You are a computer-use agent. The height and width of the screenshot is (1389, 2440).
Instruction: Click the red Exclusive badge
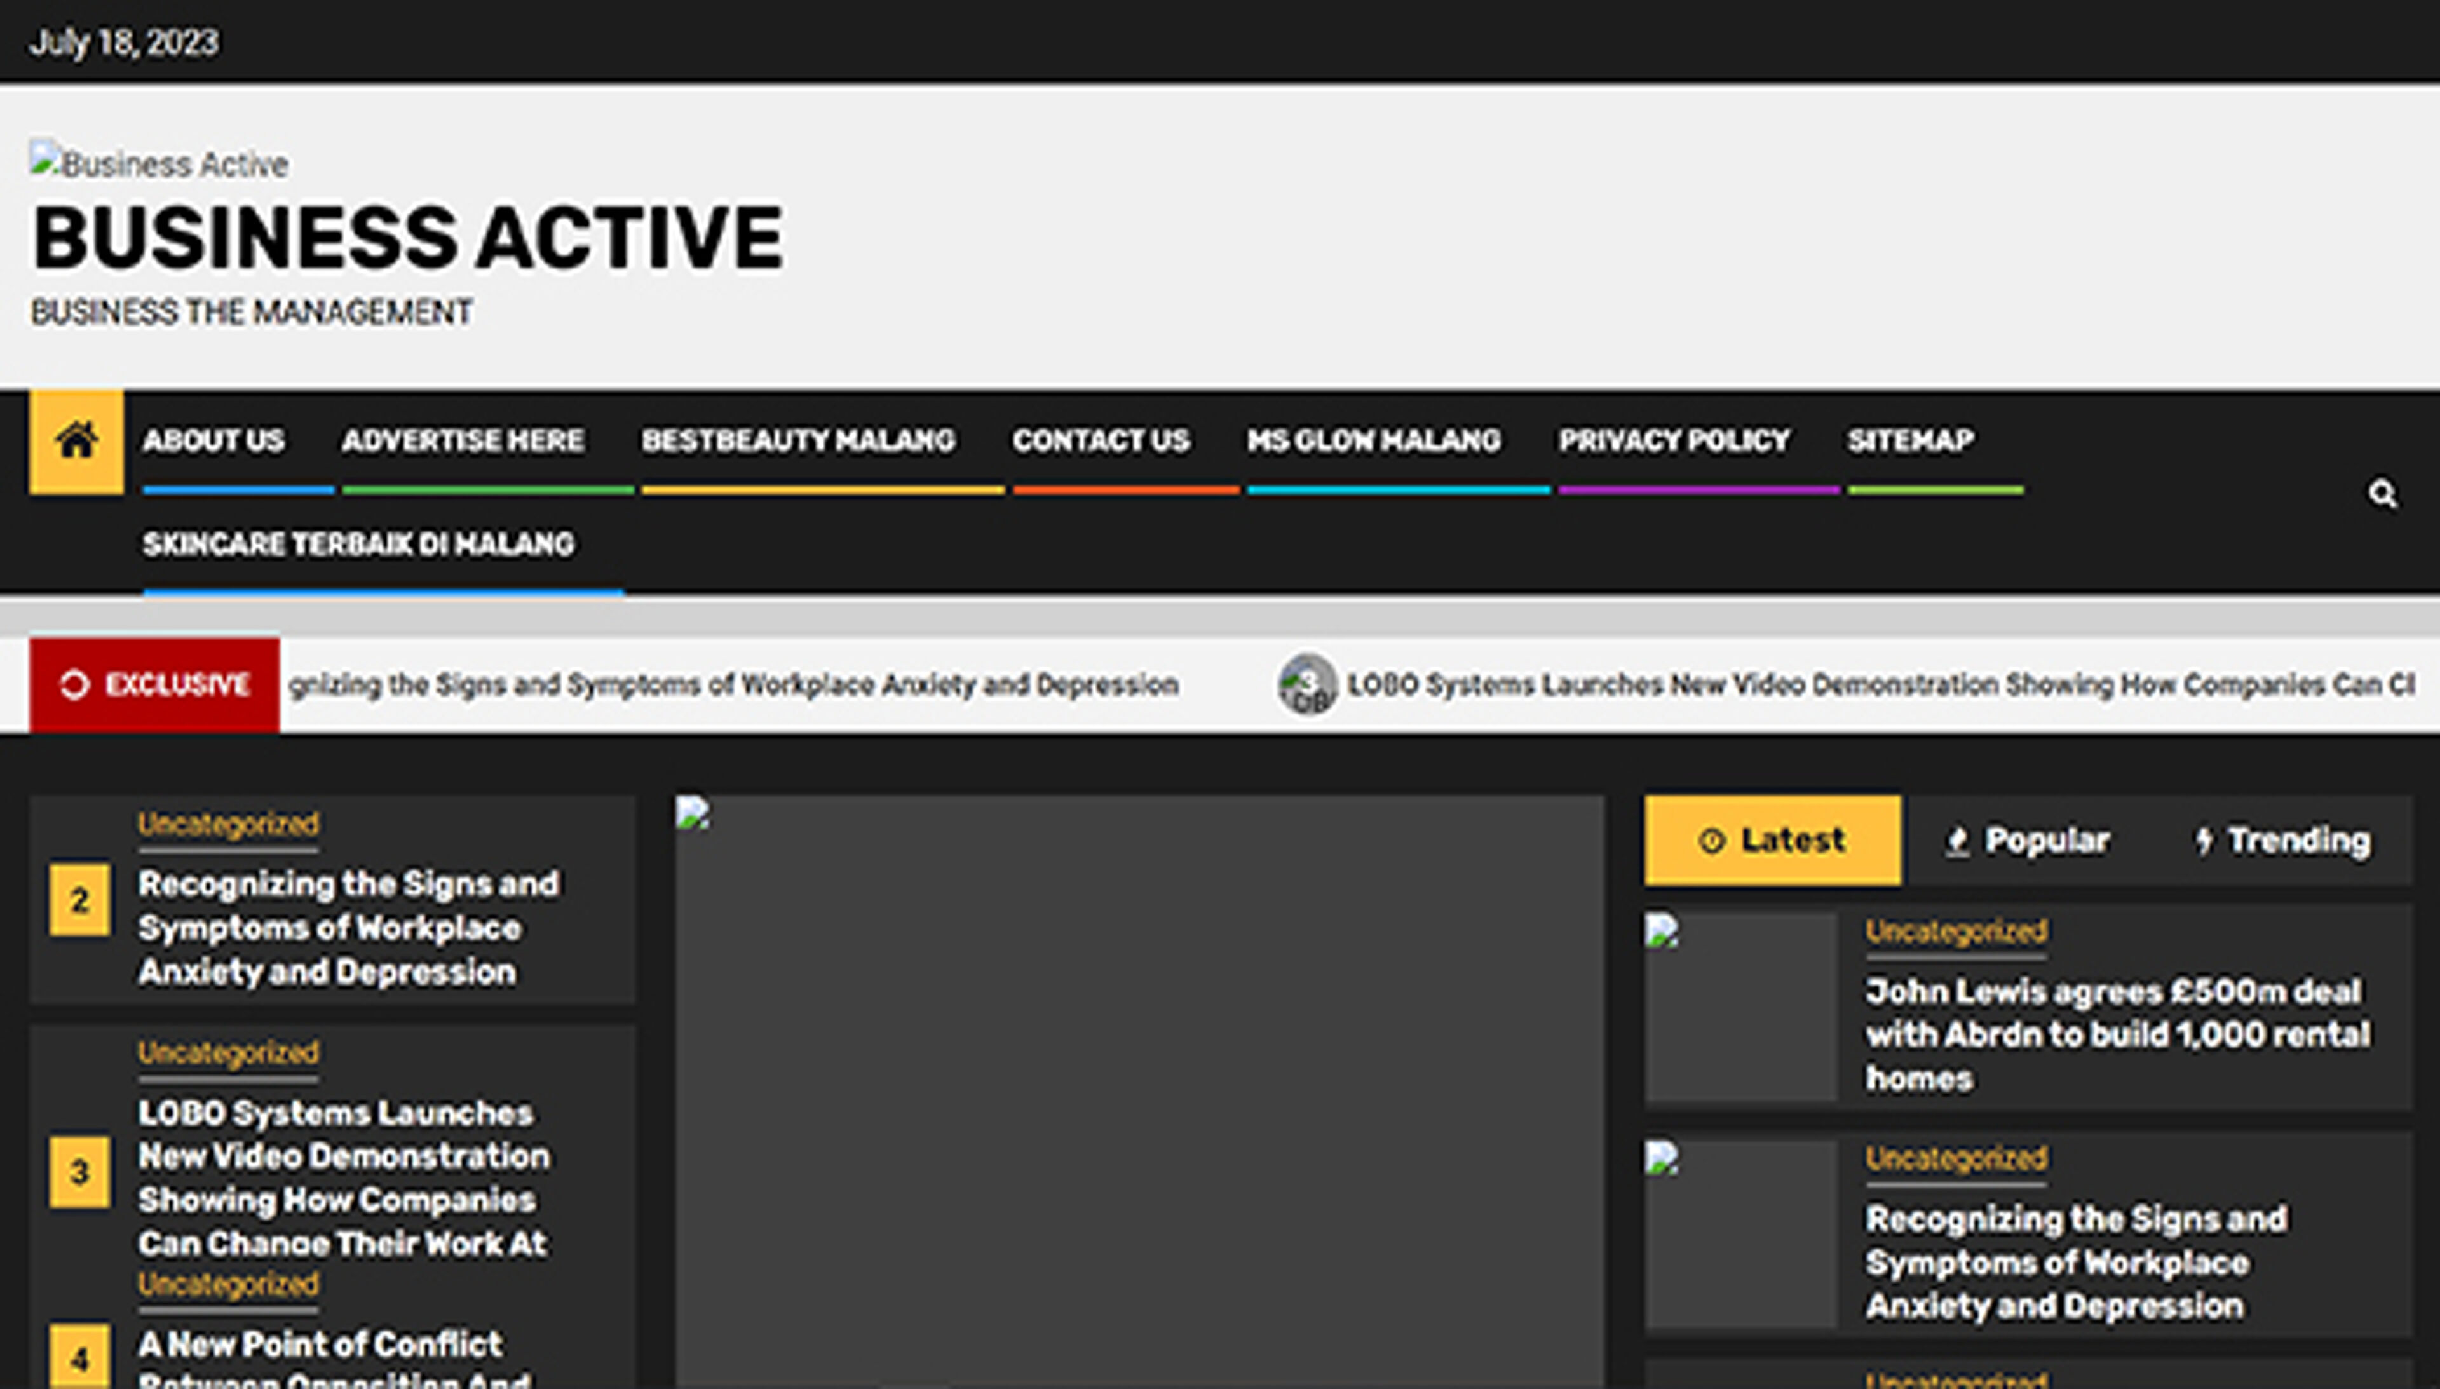click(x=154, y=684)
